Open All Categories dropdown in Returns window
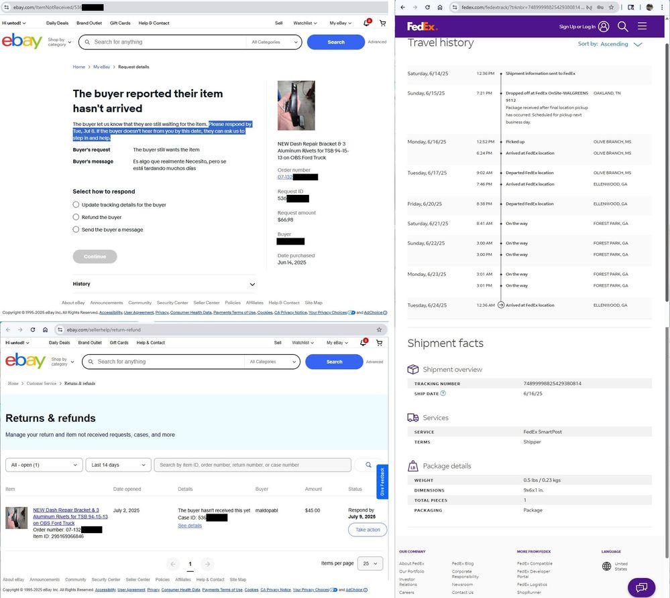This screenshot has width=670, height=598. point(272,362)
